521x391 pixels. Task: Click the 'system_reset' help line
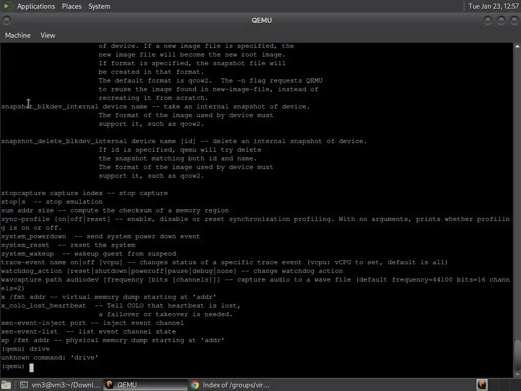click(68, 245)
